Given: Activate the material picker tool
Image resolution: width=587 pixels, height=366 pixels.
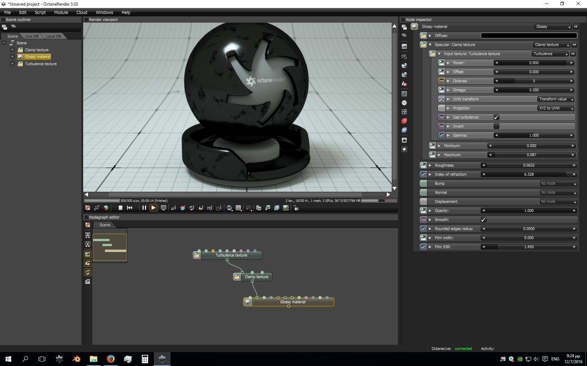Looking at the screenshot, I should [191, 208].
